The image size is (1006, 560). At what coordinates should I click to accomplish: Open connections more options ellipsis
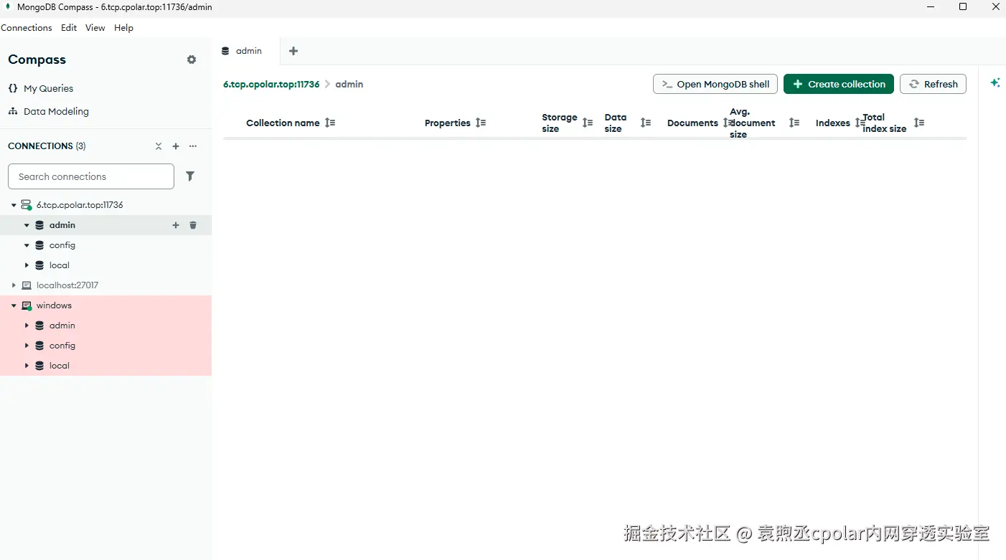[193, 146]
